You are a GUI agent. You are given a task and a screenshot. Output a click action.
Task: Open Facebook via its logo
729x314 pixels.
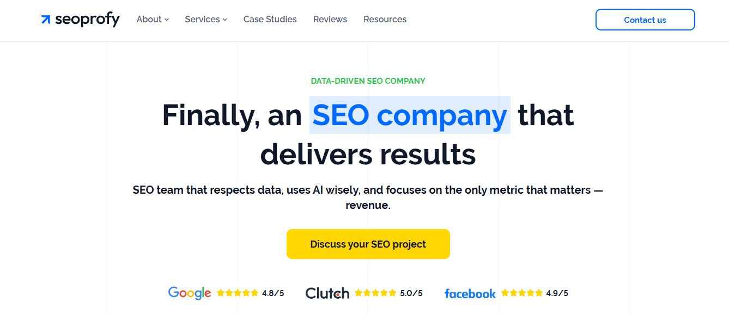point(470,293)
